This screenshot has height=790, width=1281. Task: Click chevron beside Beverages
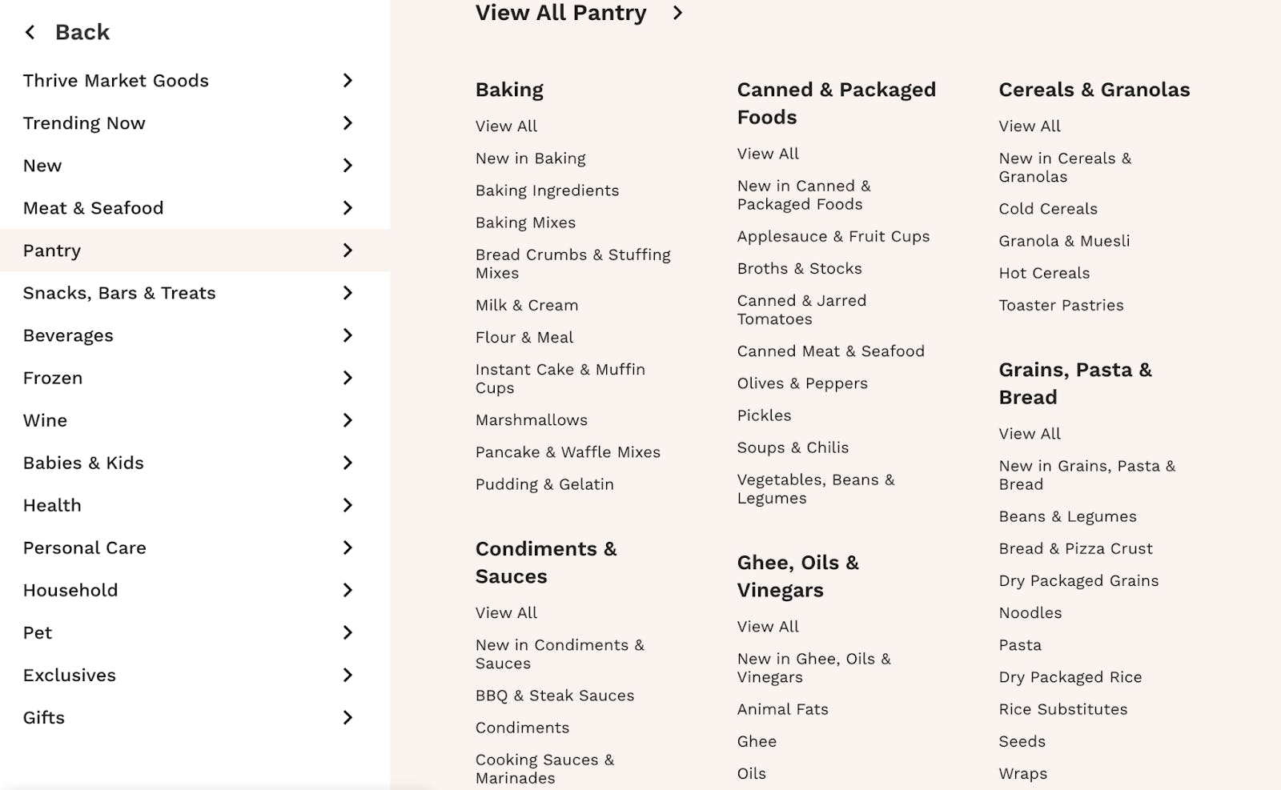347,335
